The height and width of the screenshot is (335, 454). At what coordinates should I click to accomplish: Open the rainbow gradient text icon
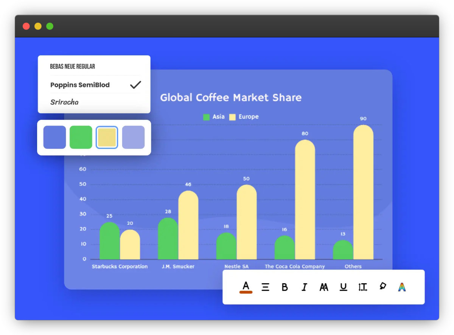402,287
